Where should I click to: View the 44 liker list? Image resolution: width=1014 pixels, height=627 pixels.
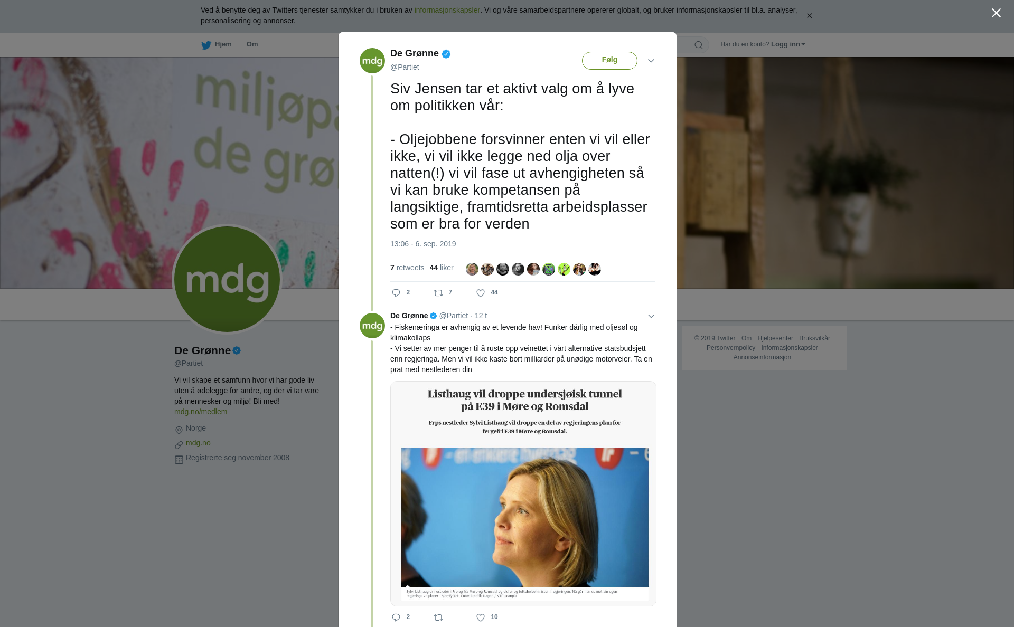click(x=442, y=268)
